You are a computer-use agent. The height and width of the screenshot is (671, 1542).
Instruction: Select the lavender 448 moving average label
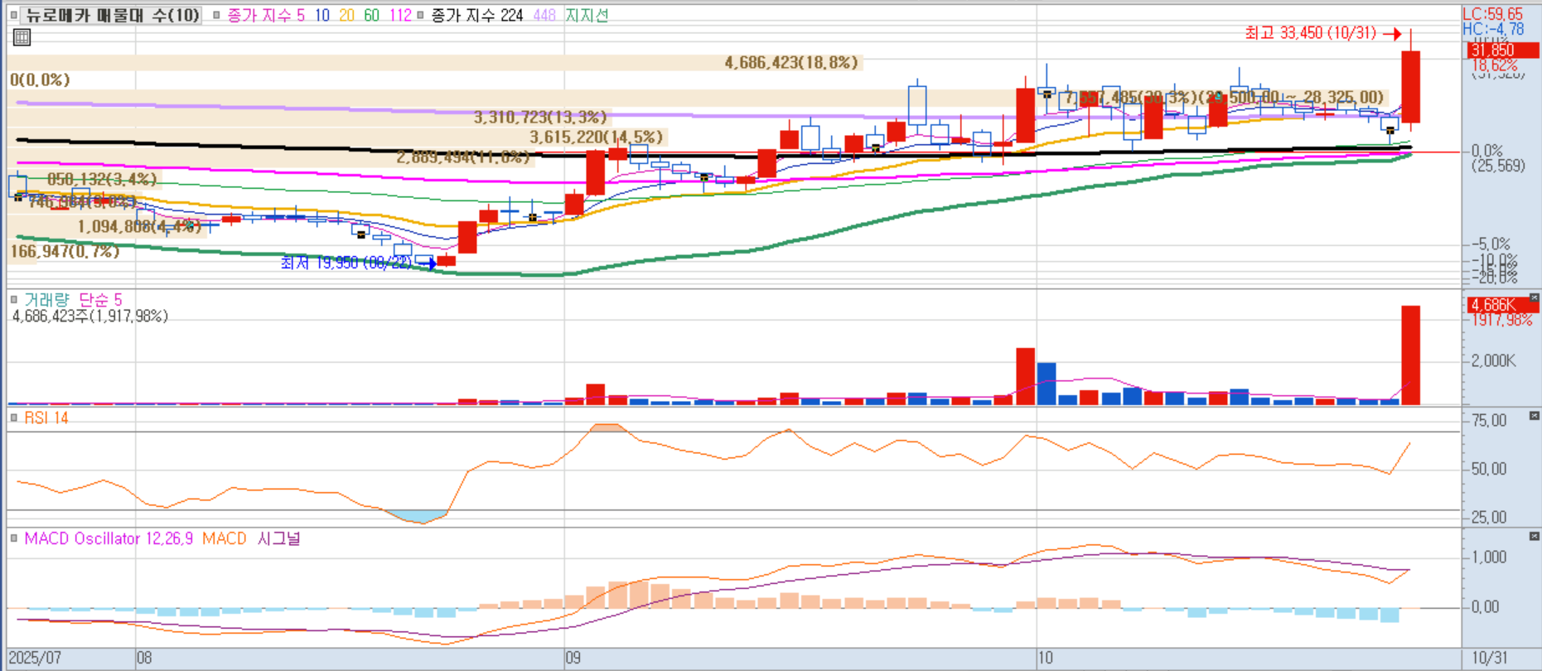tap(544, 15)
